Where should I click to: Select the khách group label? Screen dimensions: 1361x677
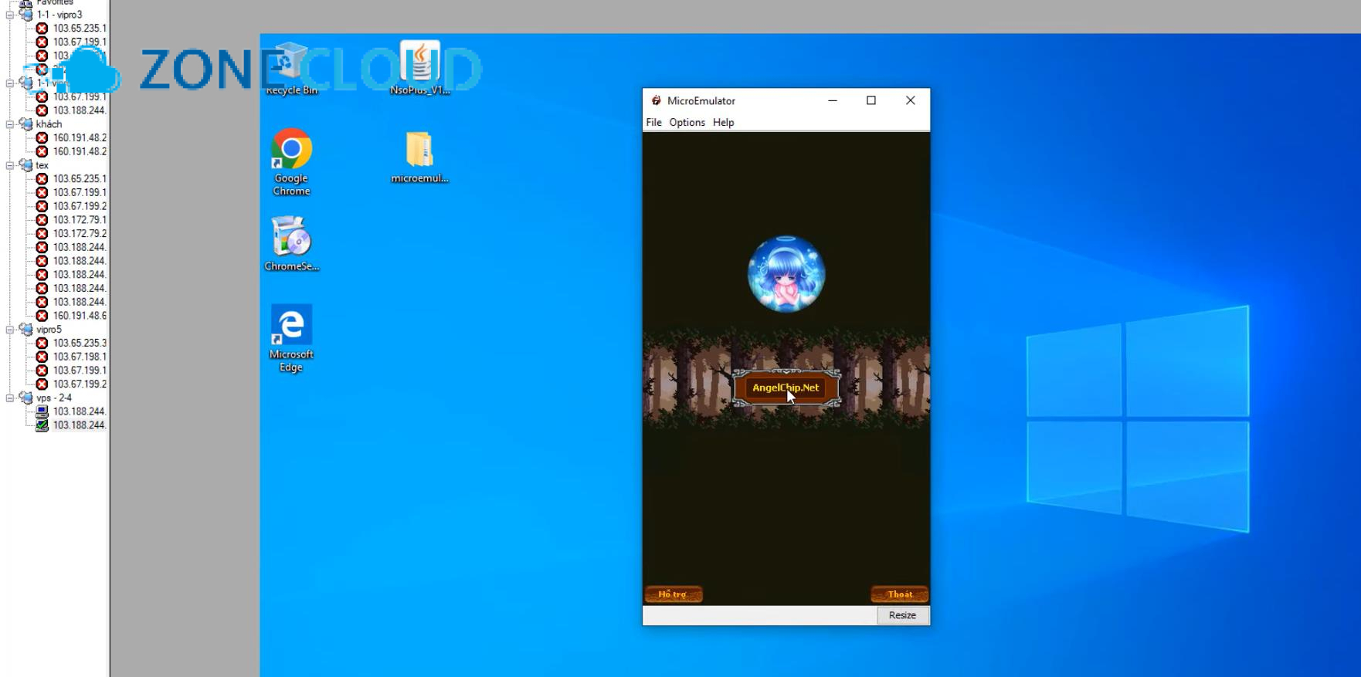point(49,124)
